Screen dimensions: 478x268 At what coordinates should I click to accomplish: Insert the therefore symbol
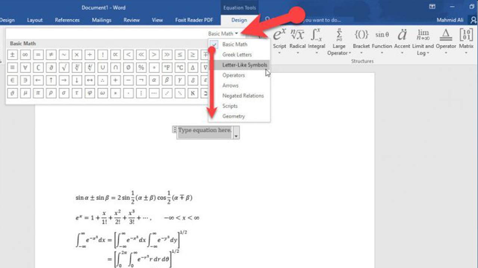tap(102, 80)
